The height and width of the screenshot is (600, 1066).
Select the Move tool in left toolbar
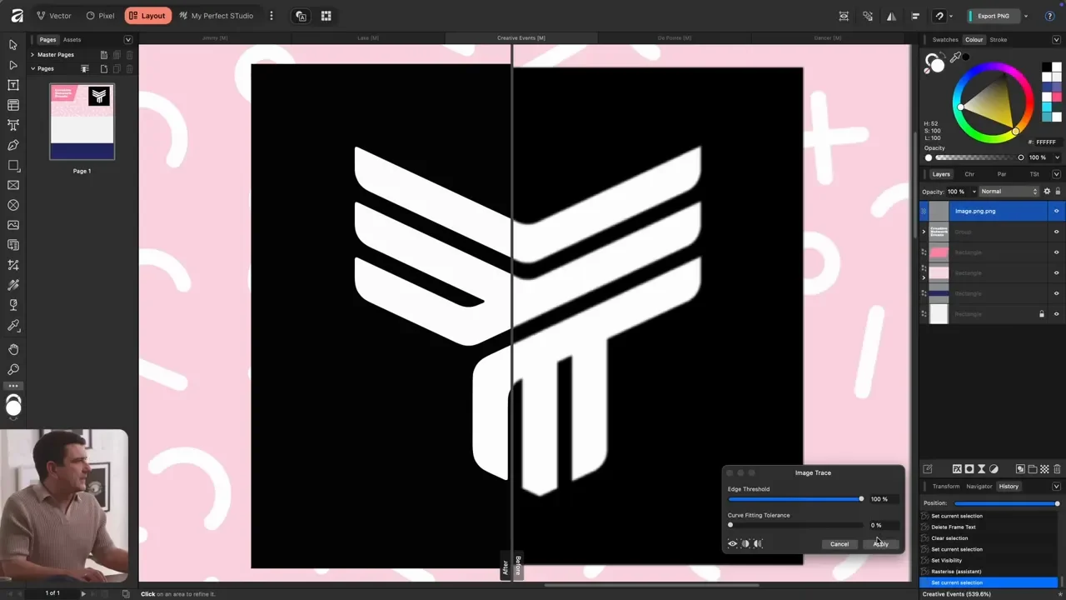[x=13, y=45]
